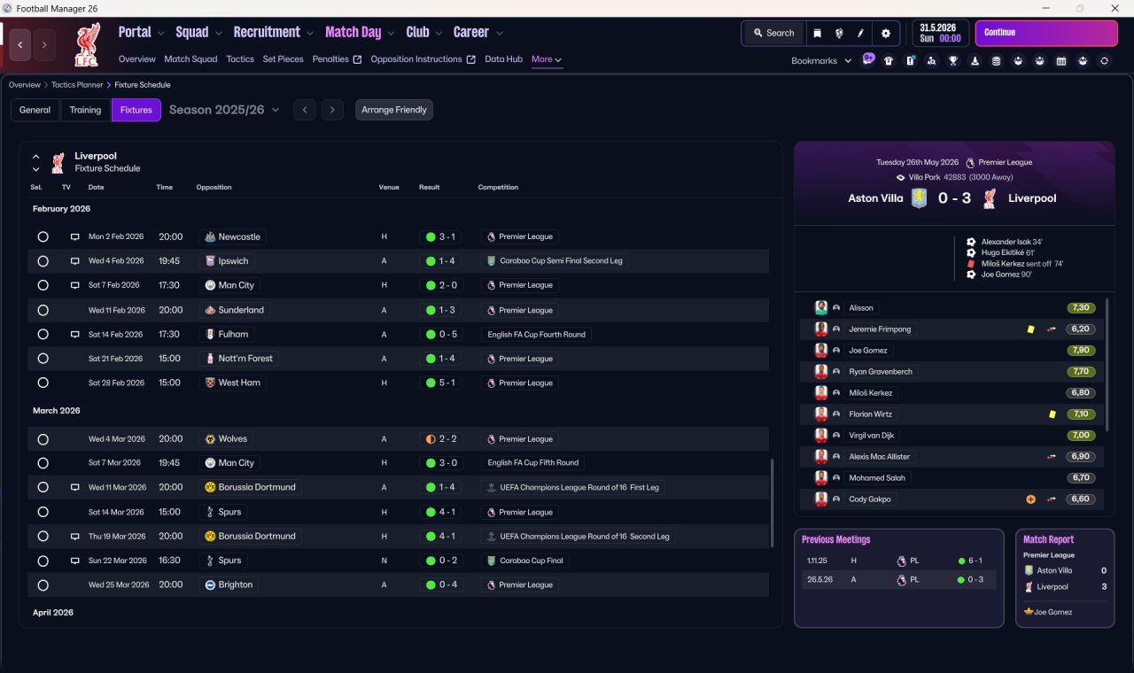Screen dimensions: 1134x673
Task: Select the Brighton fixture radio circle
Action: coord(43,585)
